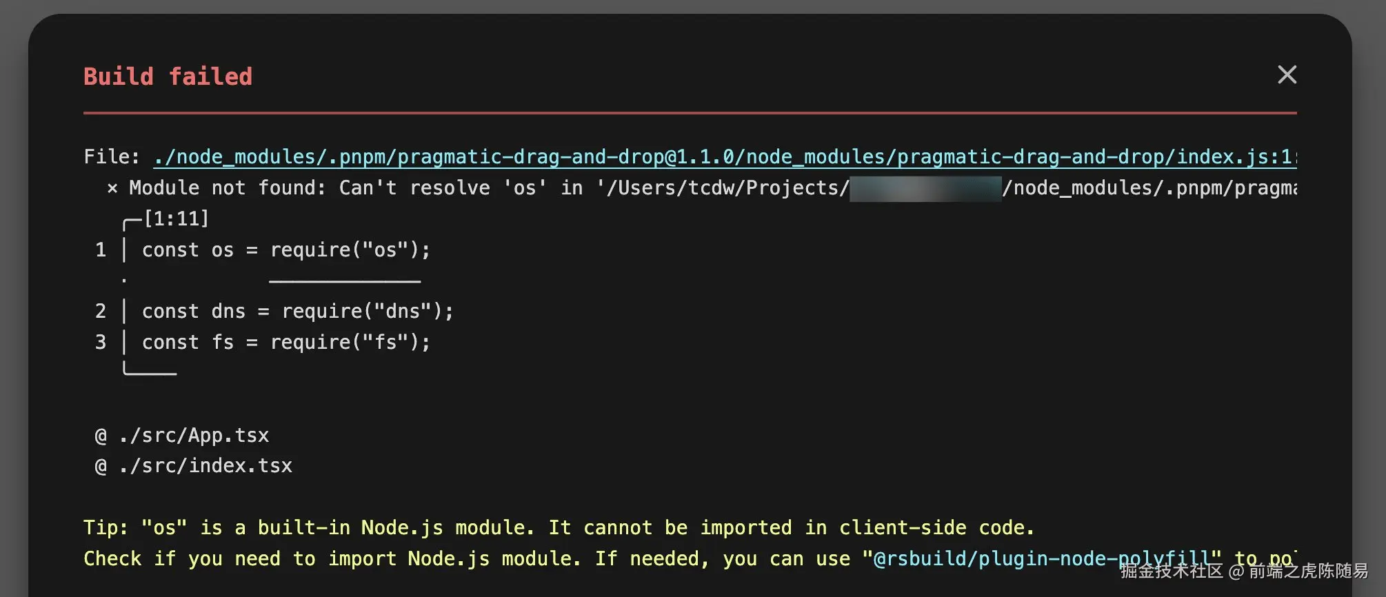Image resolution: width=1386 pixels, height=597 pixels.
Task: Open the @rsbuild/plugin-node-polyfill link
Action: [1041, 559]
